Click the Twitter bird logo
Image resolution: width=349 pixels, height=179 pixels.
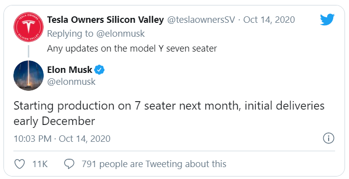[327, 19]
